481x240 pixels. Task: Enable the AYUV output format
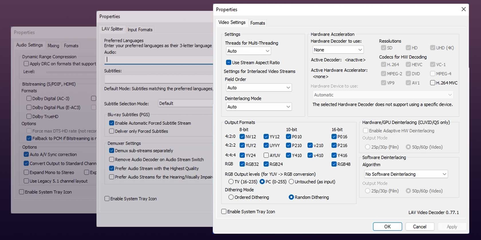pos(266,155)
